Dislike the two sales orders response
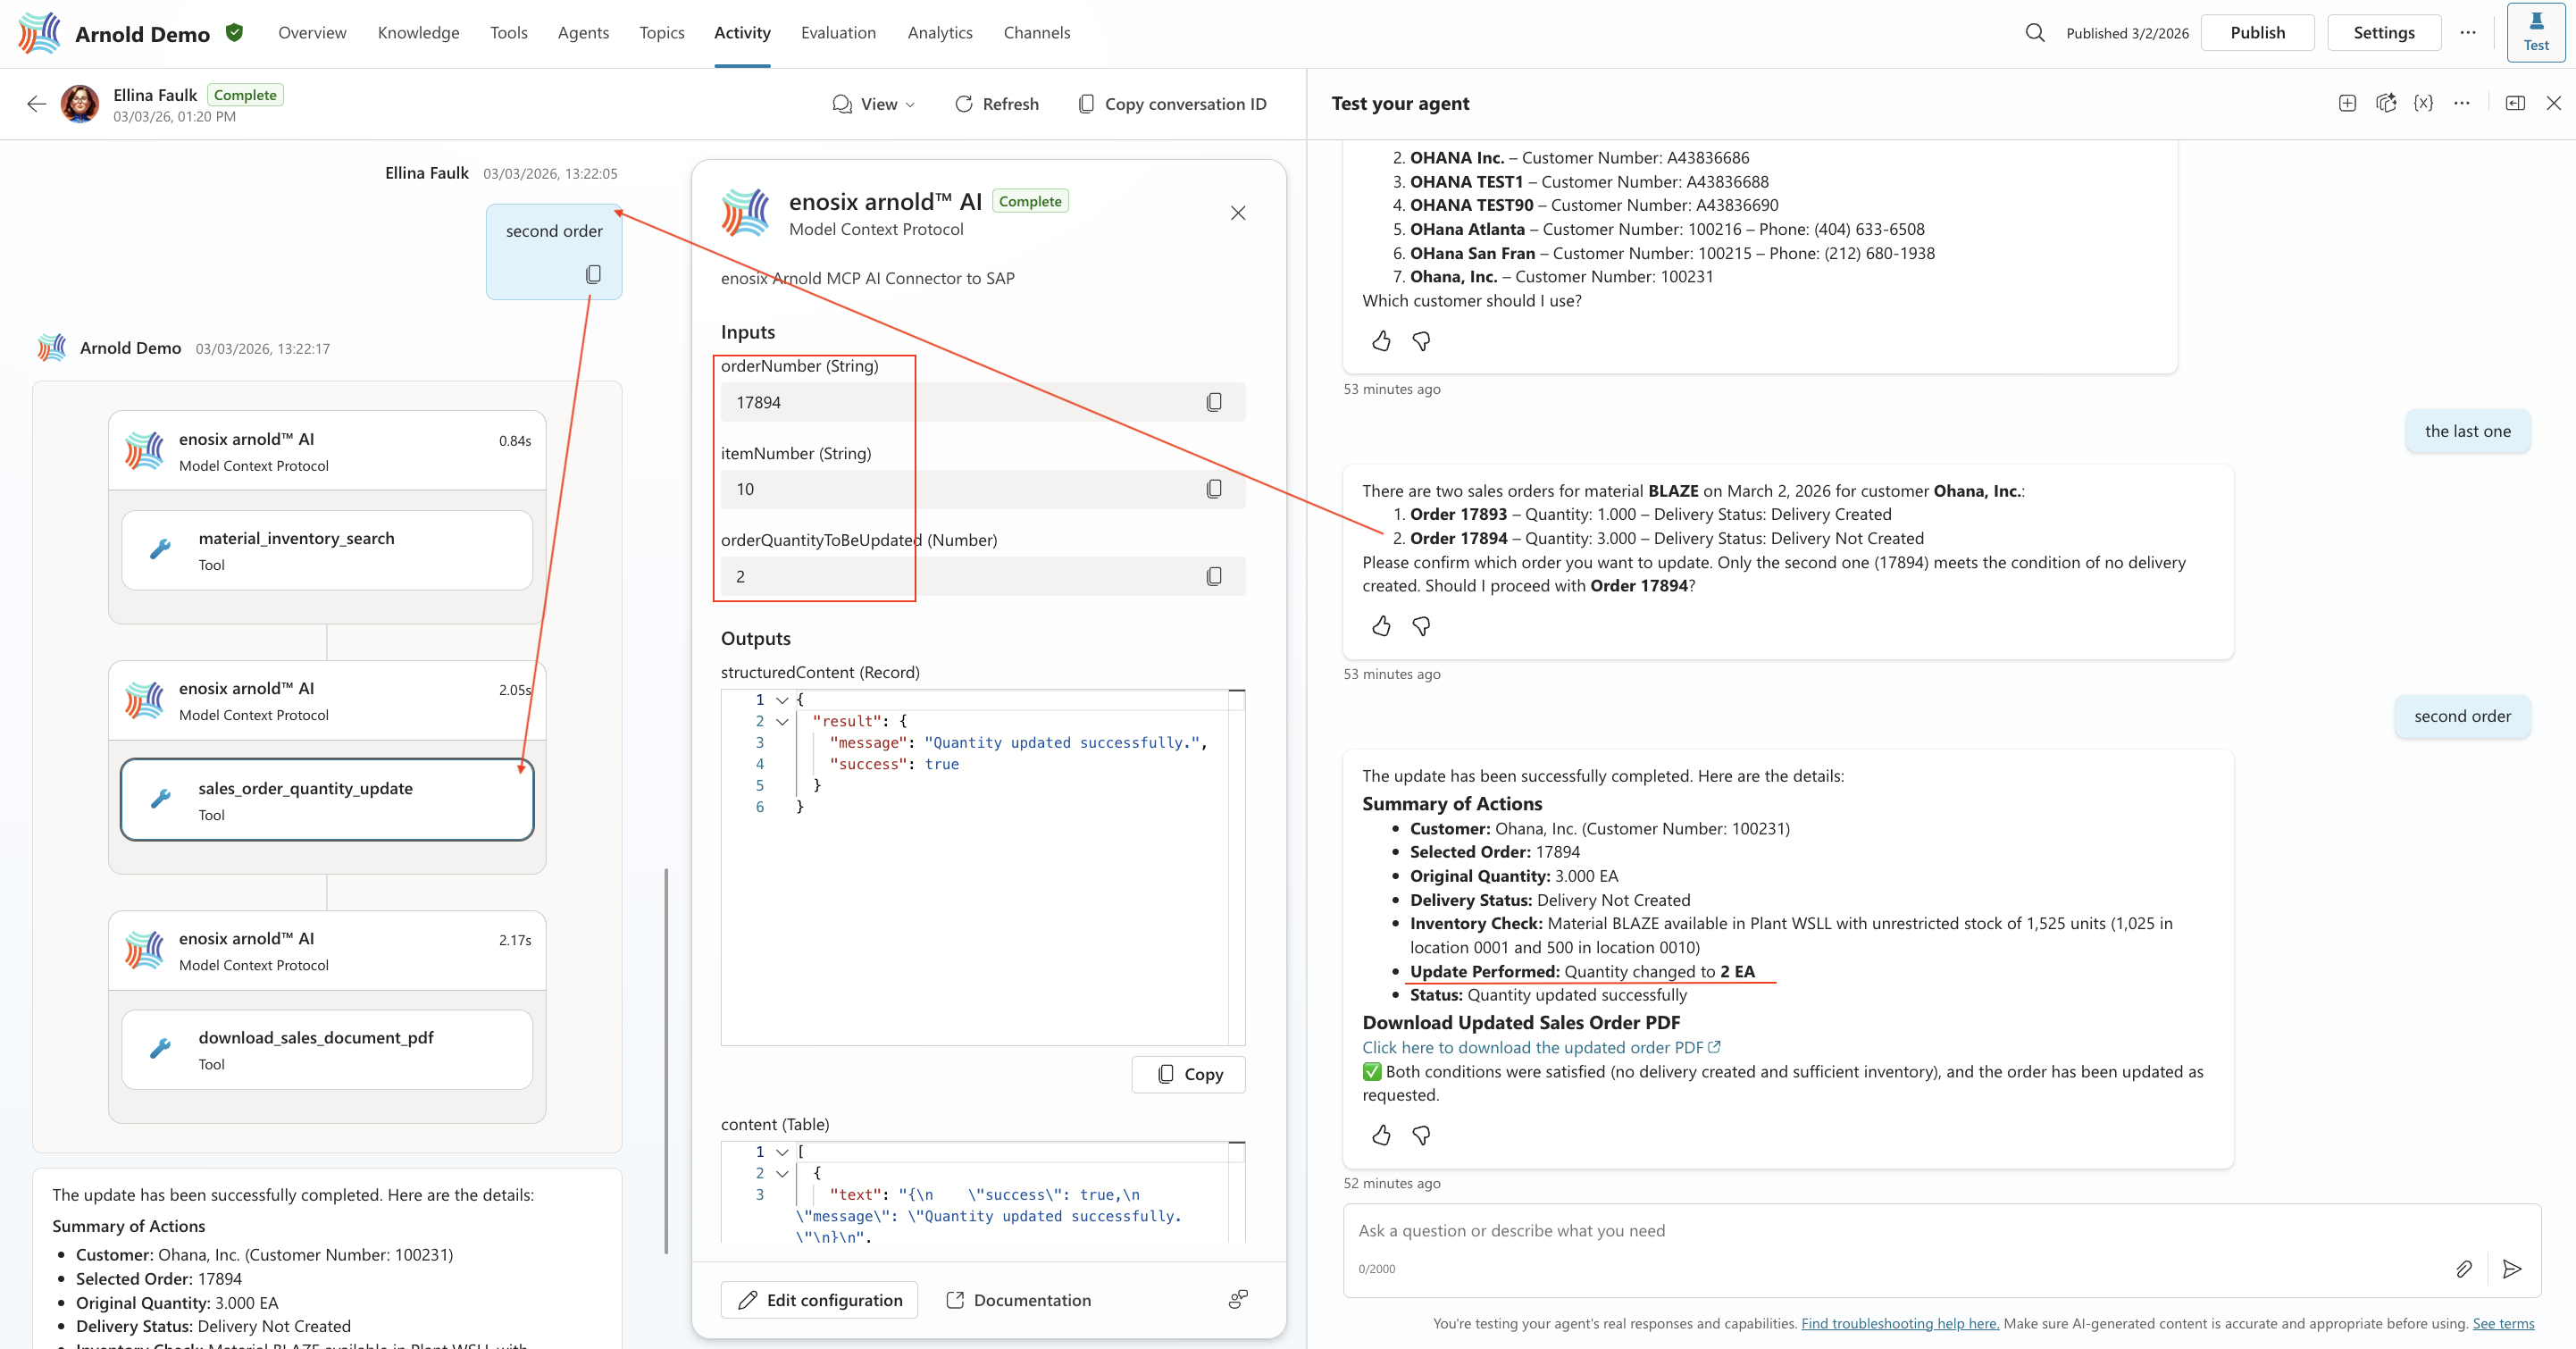The height and width of the screenshot is (1349, 2576). pyautogui.click(x=1421, y=626)
